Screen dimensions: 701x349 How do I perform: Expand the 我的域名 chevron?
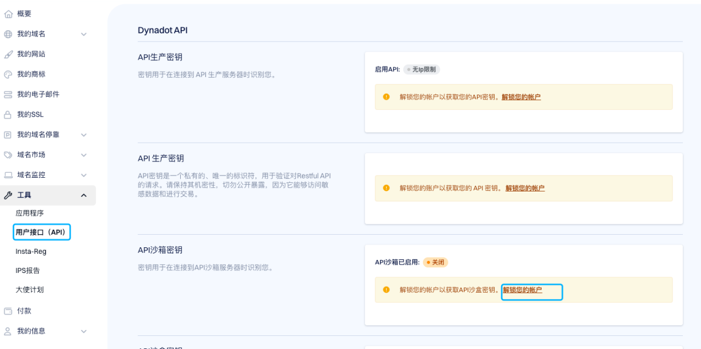(x=84, y=34)
